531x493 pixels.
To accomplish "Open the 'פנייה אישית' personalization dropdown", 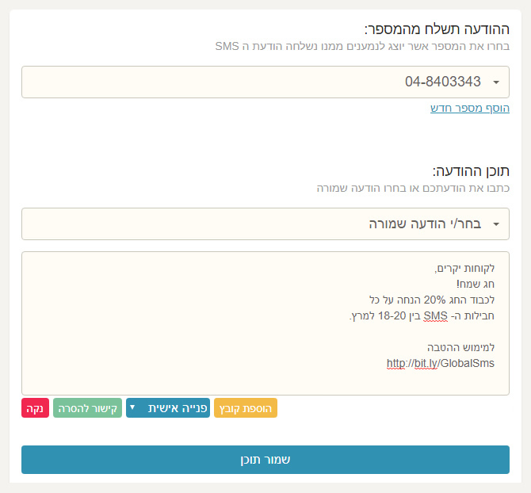I will 168,408.
